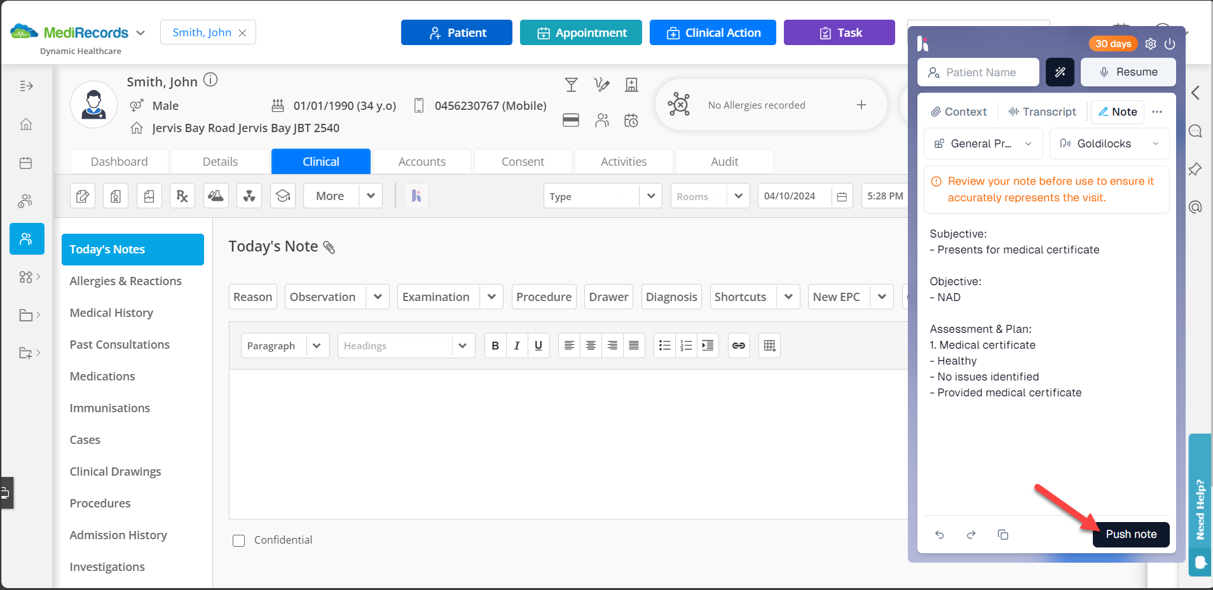Switch to the Audit tab
The width and height of the screenshot is (1213, 590).
724,161
